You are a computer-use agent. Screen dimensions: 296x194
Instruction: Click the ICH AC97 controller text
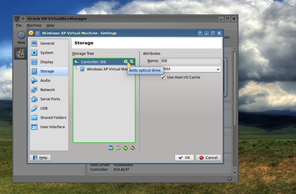121,170
